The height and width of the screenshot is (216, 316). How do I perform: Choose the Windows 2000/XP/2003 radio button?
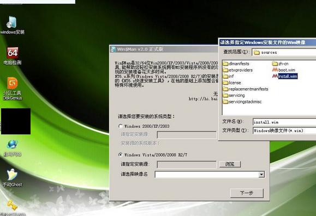coord(121,126)
